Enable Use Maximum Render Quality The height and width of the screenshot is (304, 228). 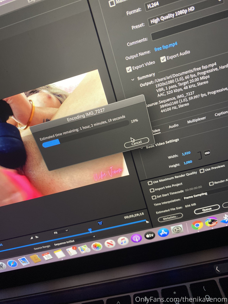pos(150,183)
